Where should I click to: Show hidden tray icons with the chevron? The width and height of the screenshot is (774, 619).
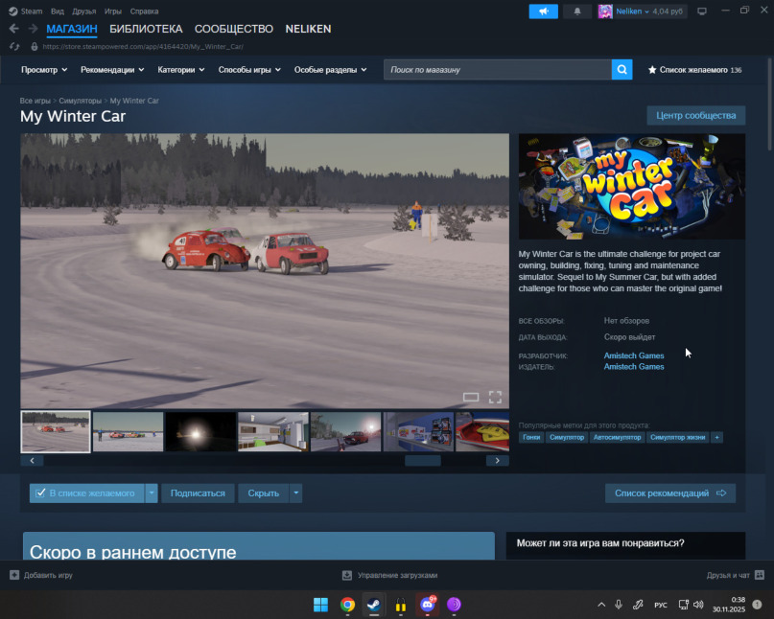point(601,605)
